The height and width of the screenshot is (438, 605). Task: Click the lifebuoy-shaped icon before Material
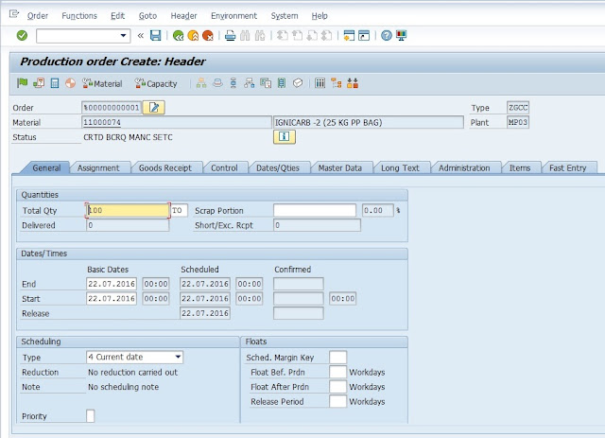click(70, 83)
